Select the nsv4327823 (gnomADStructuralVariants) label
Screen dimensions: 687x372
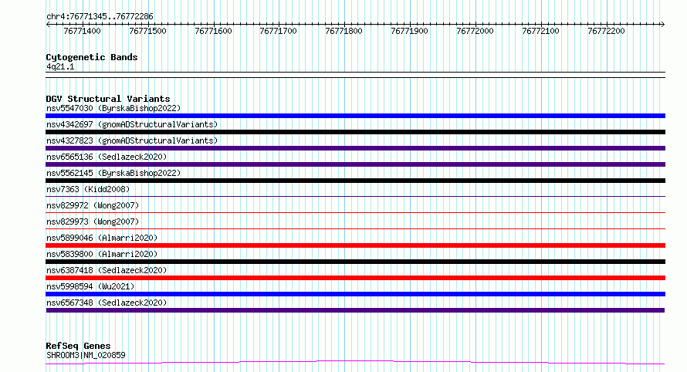132,140
